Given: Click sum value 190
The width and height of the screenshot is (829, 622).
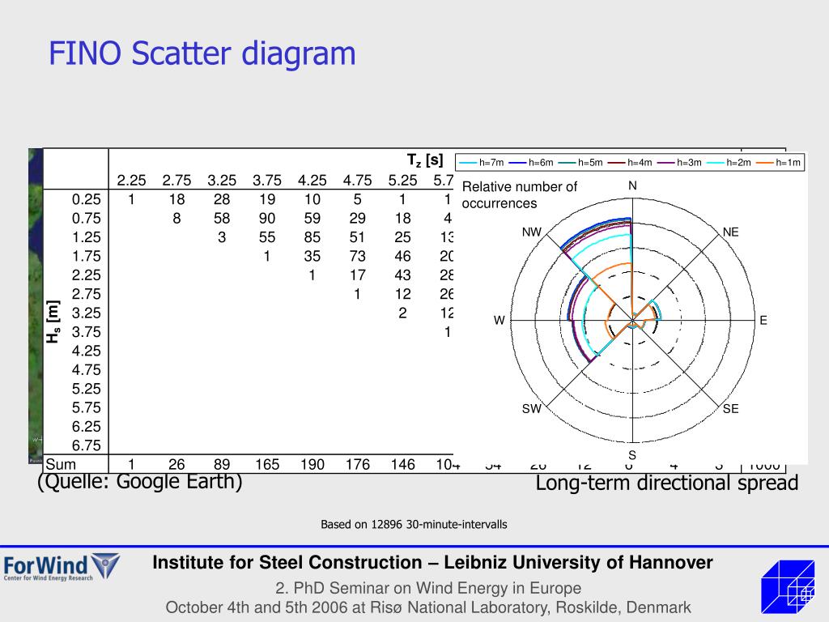Looking at the screenshot, I should point(312,464).
